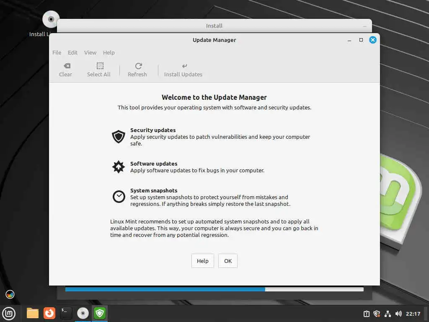Open the Help menu in menu bar

tap(109, 52)
